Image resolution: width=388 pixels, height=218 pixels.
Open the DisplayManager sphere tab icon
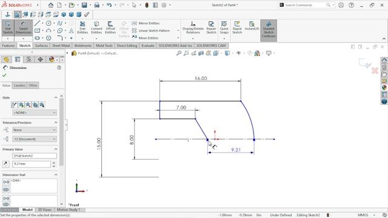52,59
